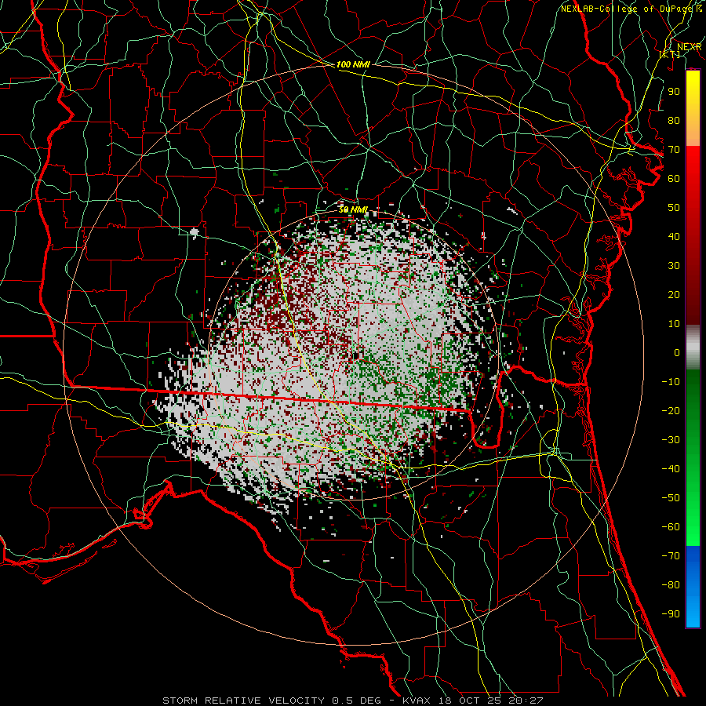Click the 50 NMI range ring label

[x=353, y=209]
